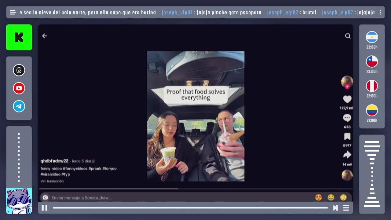Send the laughing emoji reaction
Image resolution: width=391 pixels, height=220 pixels.
(331, 197)
